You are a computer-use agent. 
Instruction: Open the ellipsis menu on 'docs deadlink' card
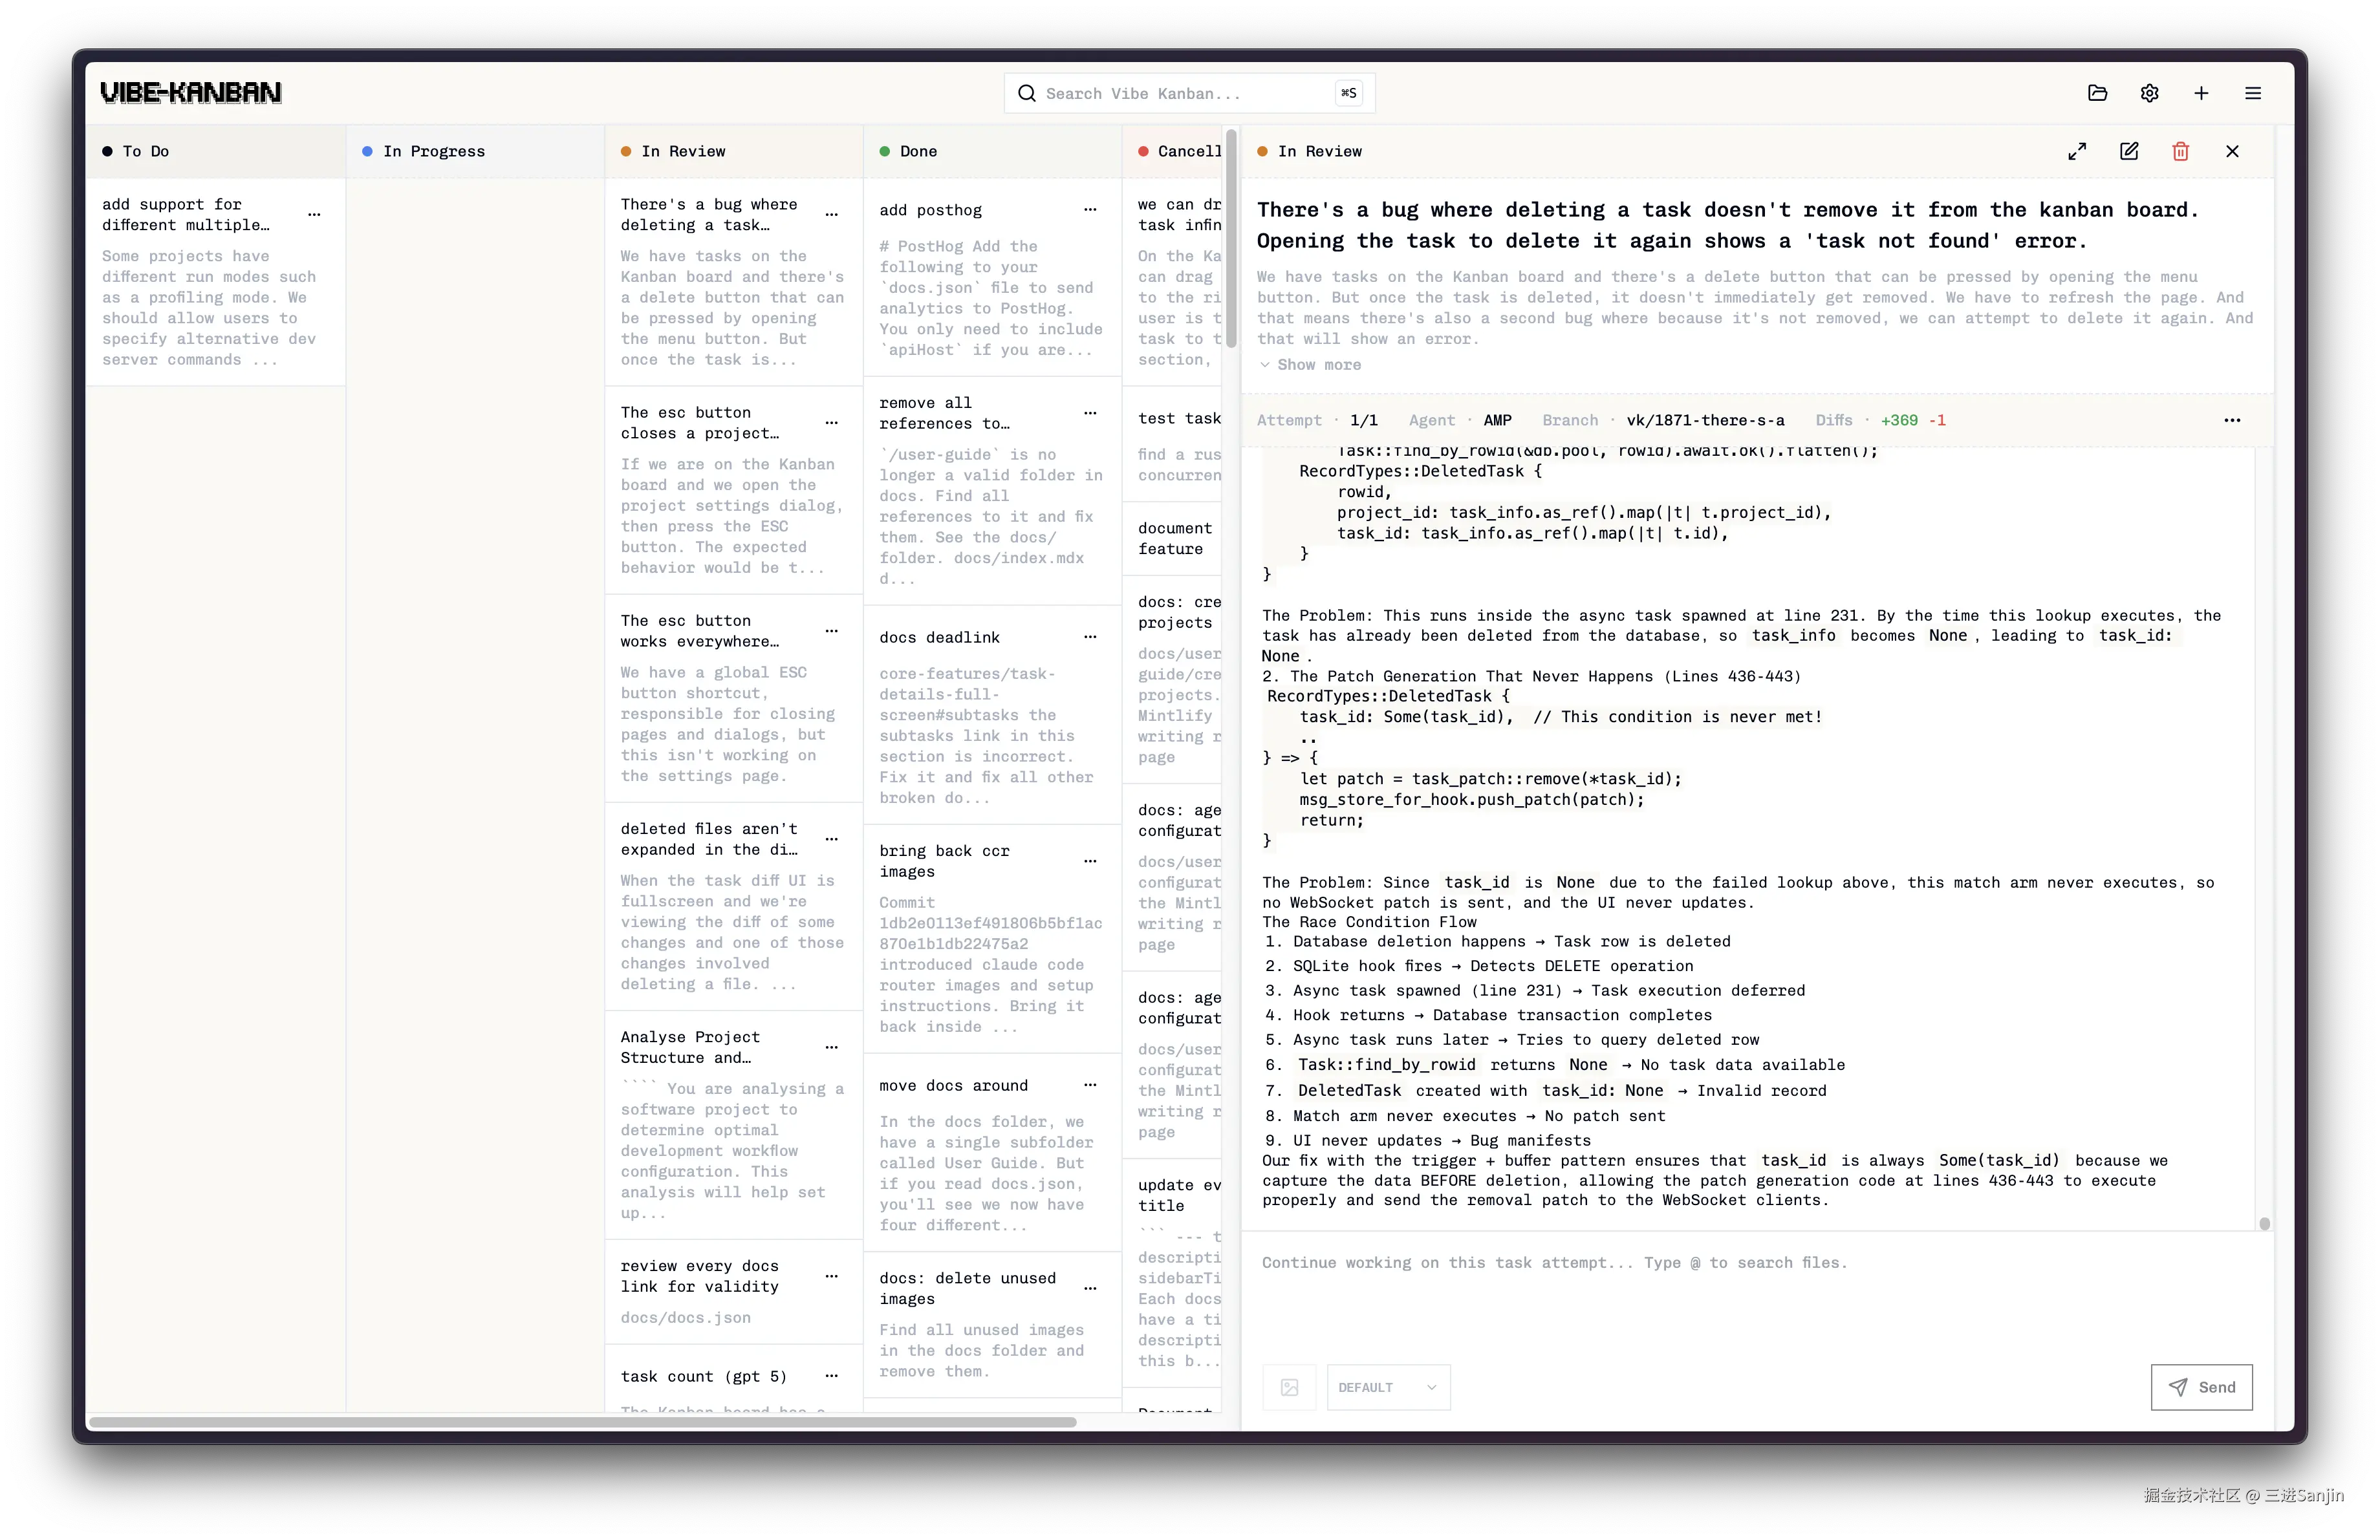[1090, 637]
